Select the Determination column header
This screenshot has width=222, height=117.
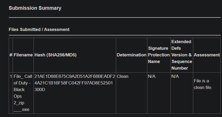coord(131,55)
